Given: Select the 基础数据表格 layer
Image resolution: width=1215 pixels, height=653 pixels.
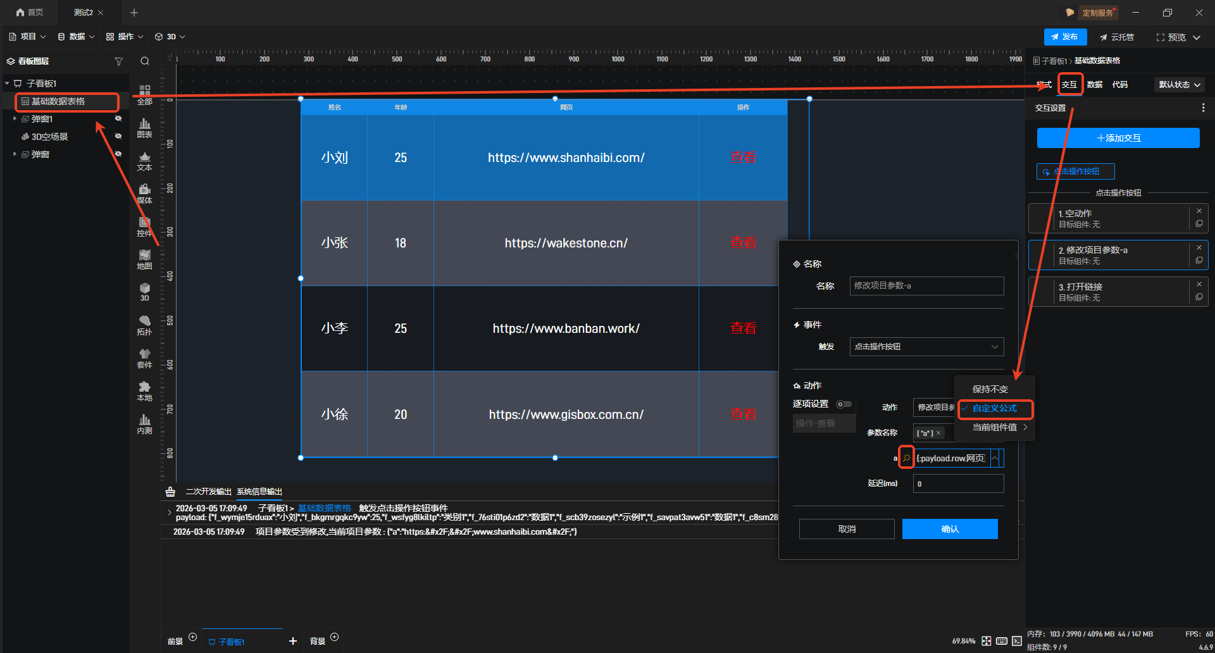Looking at the screenshot, I should click(58, 101).
